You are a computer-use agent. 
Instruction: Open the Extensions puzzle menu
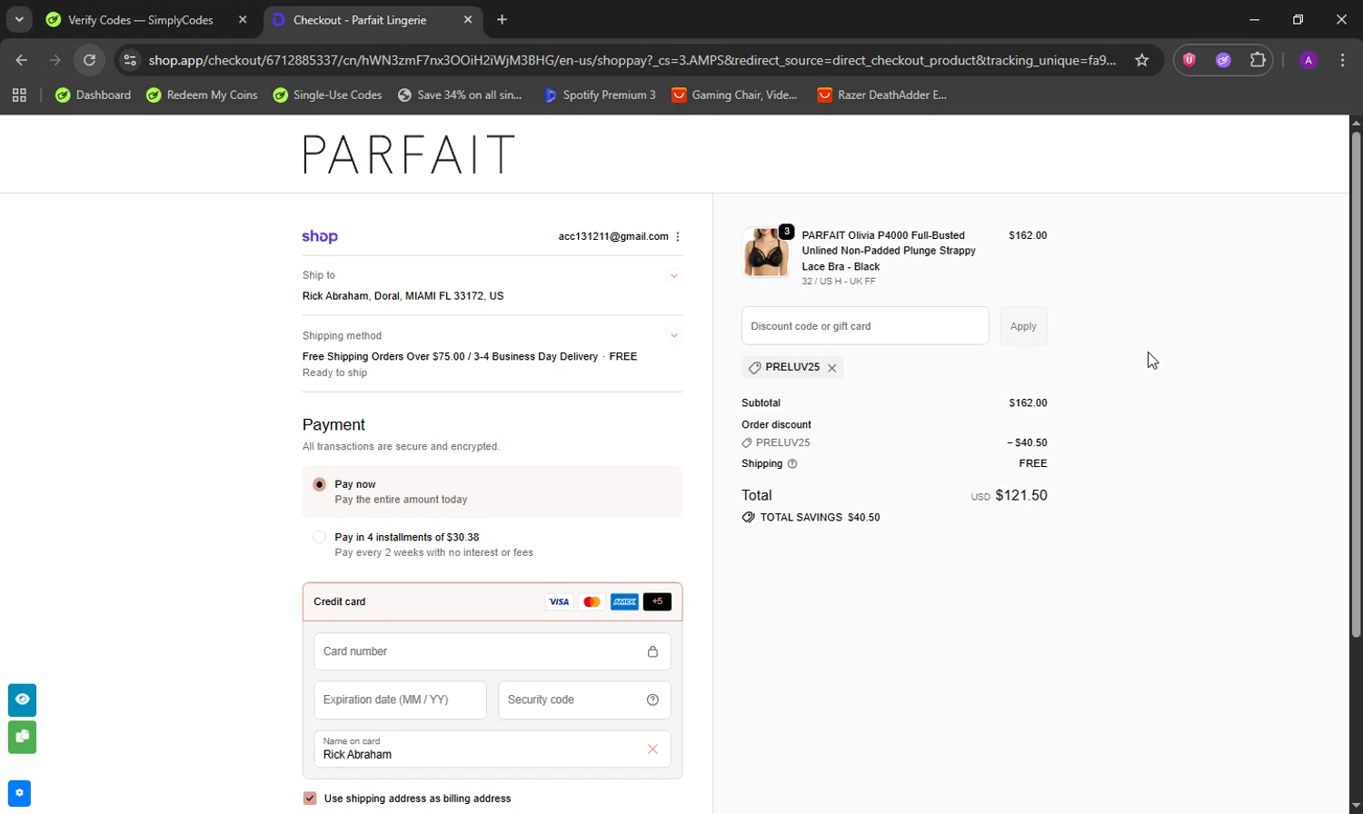(1258, 60)
